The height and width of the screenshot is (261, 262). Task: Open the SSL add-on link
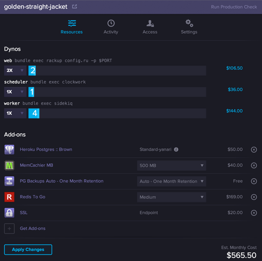[x=24, y=212]
